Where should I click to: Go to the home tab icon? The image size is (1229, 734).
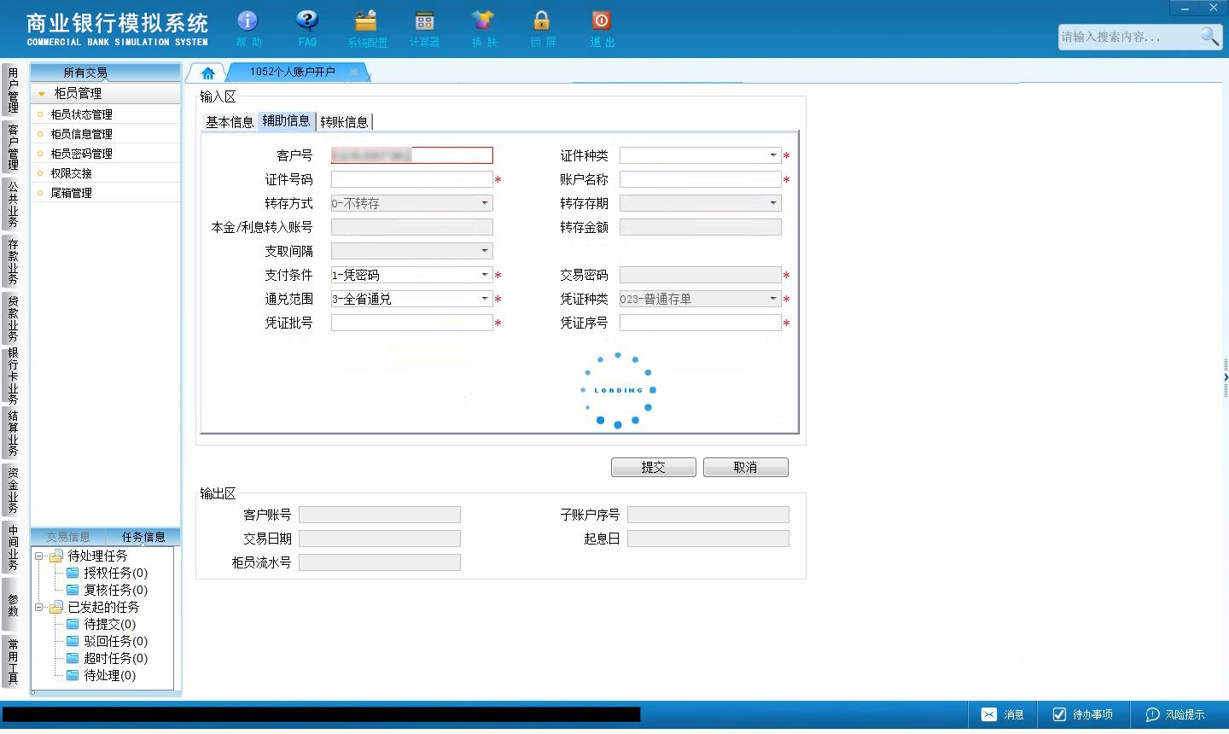[x=207, y=73]
